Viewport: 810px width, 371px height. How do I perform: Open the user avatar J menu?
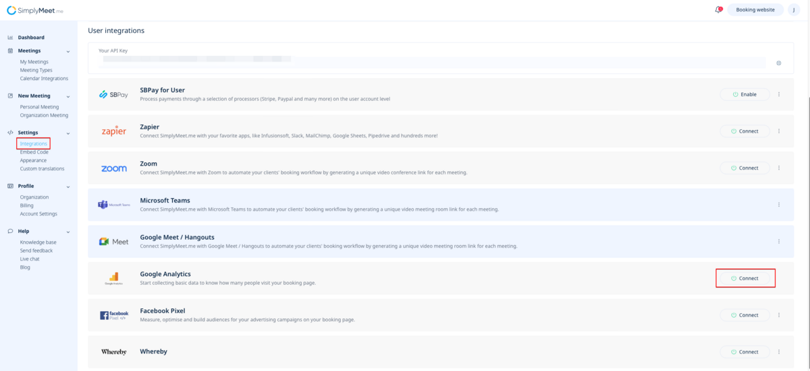(x=794, y=10)
